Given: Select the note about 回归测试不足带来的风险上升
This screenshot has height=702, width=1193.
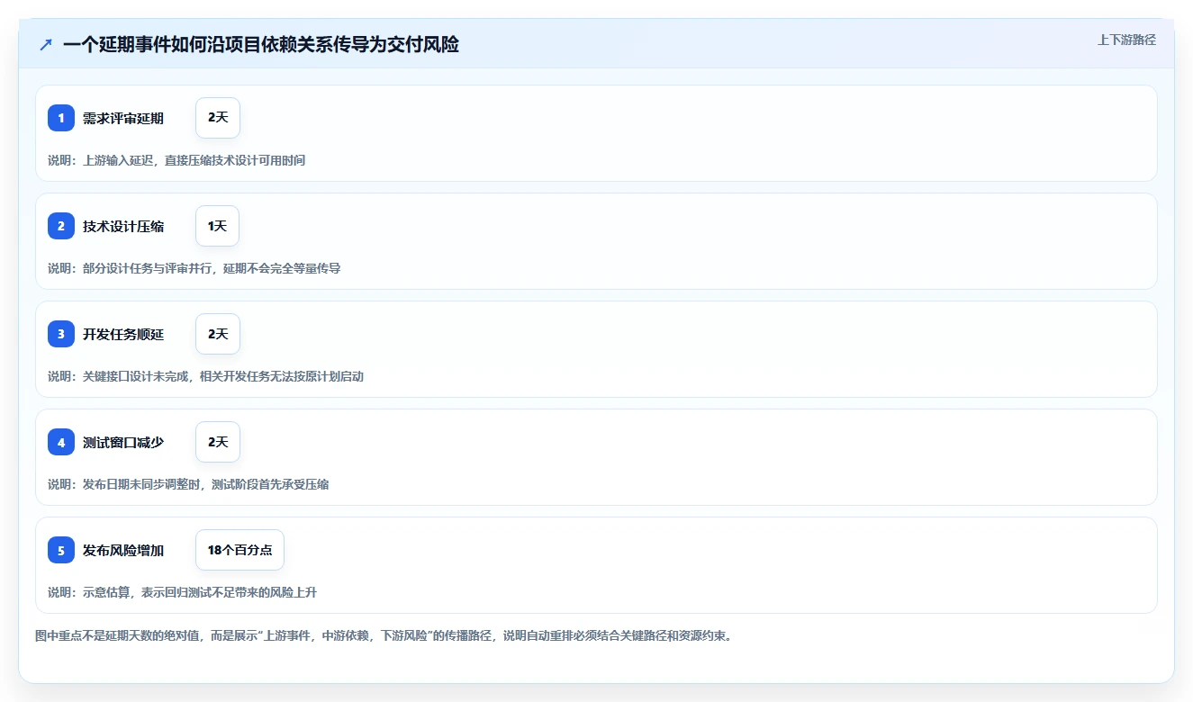Looking at the screenshot, I should click(x=183, y=592).
